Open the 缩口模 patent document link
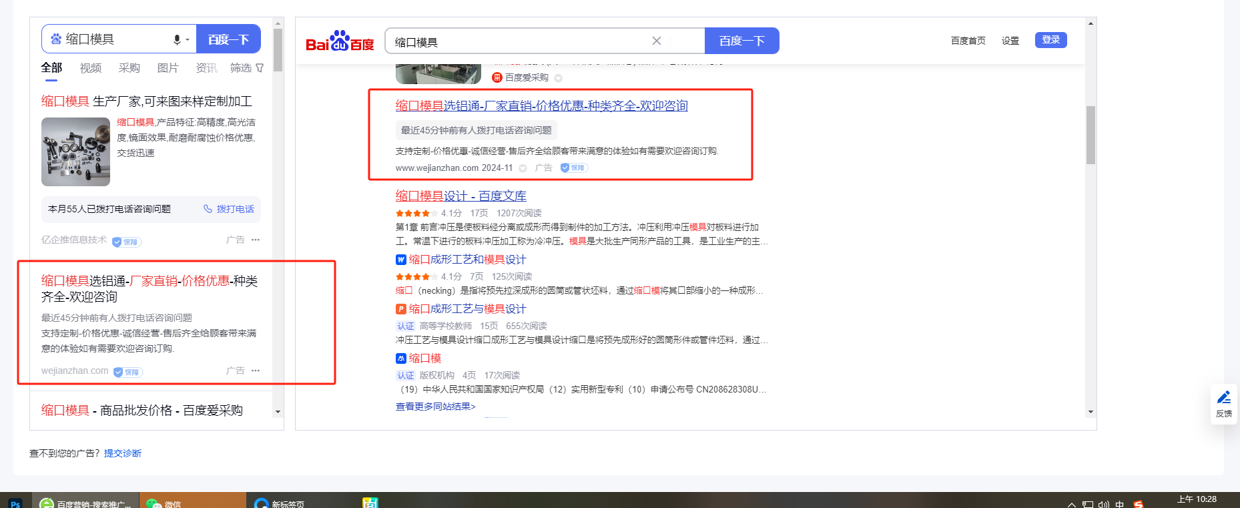This screenshot has width=1240, height=508. (x=425, y=358)
